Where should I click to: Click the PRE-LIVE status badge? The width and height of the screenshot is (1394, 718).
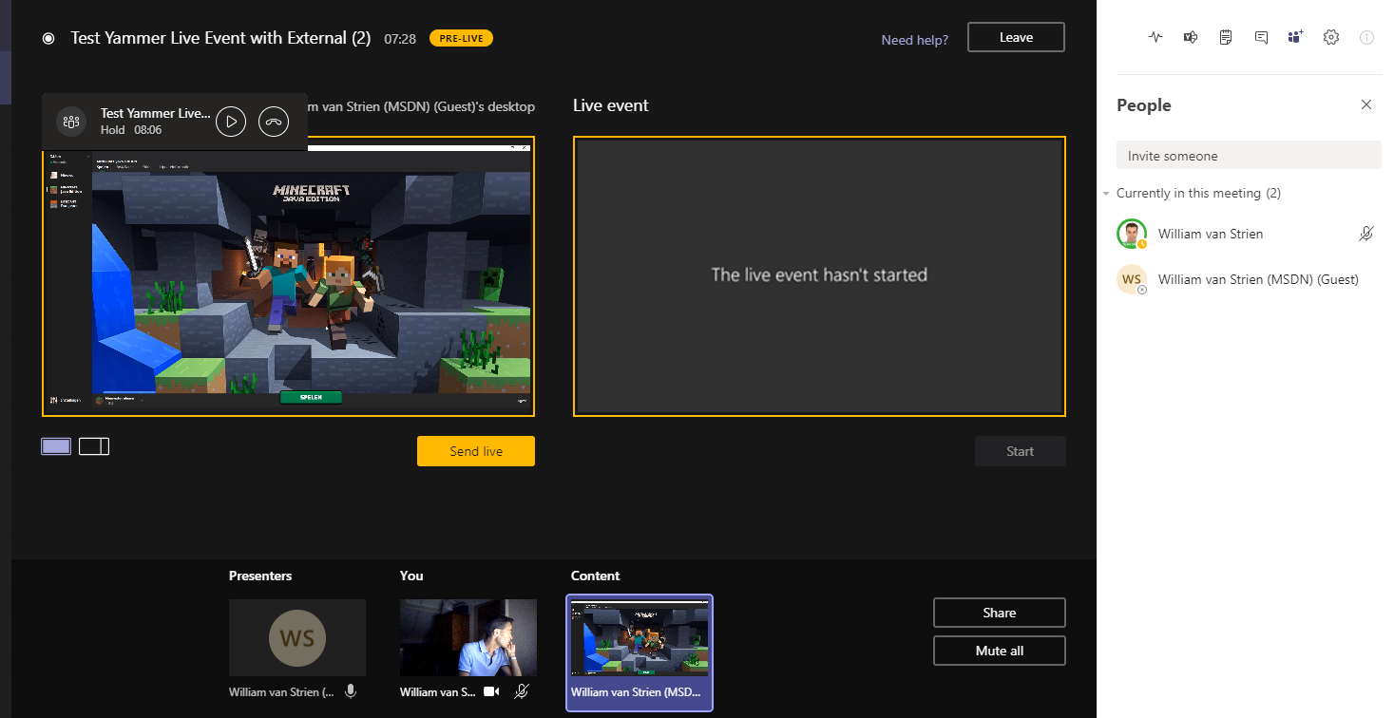tap(461, 39)
